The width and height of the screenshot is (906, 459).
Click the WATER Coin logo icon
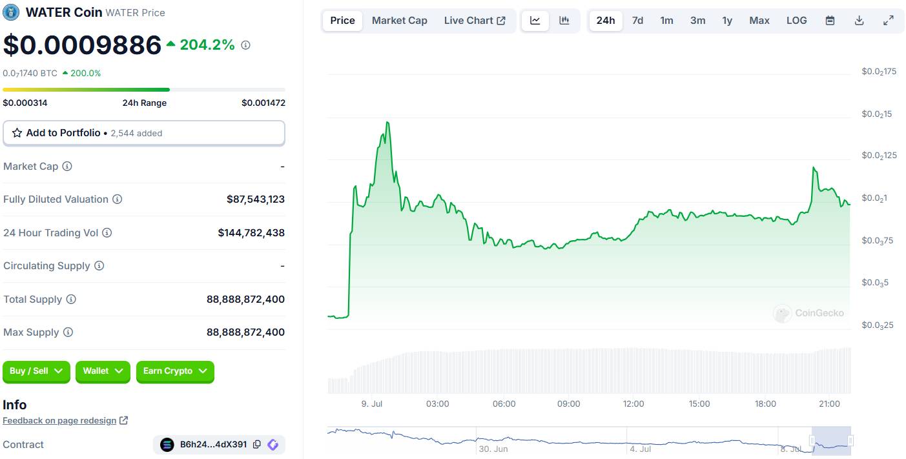[11, 12]
